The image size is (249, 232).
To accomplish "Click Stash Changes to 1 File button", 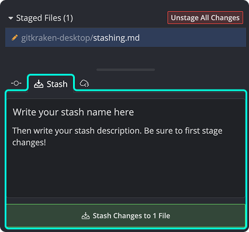I will 126,216.
